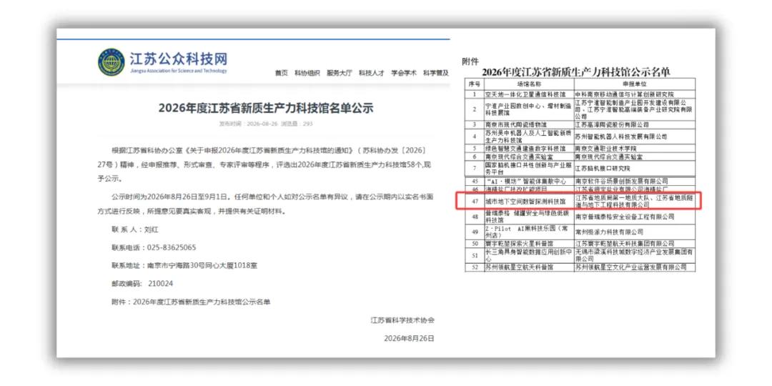Select the 中科南京移动通信与计算创新研究院 cell

click(x=634, y=94)
